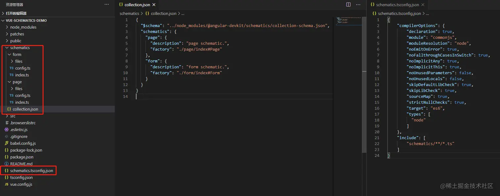Open schematics.tsconfig.json in the explorer
This screenshot has width=500, height=196.
point(31,171)
